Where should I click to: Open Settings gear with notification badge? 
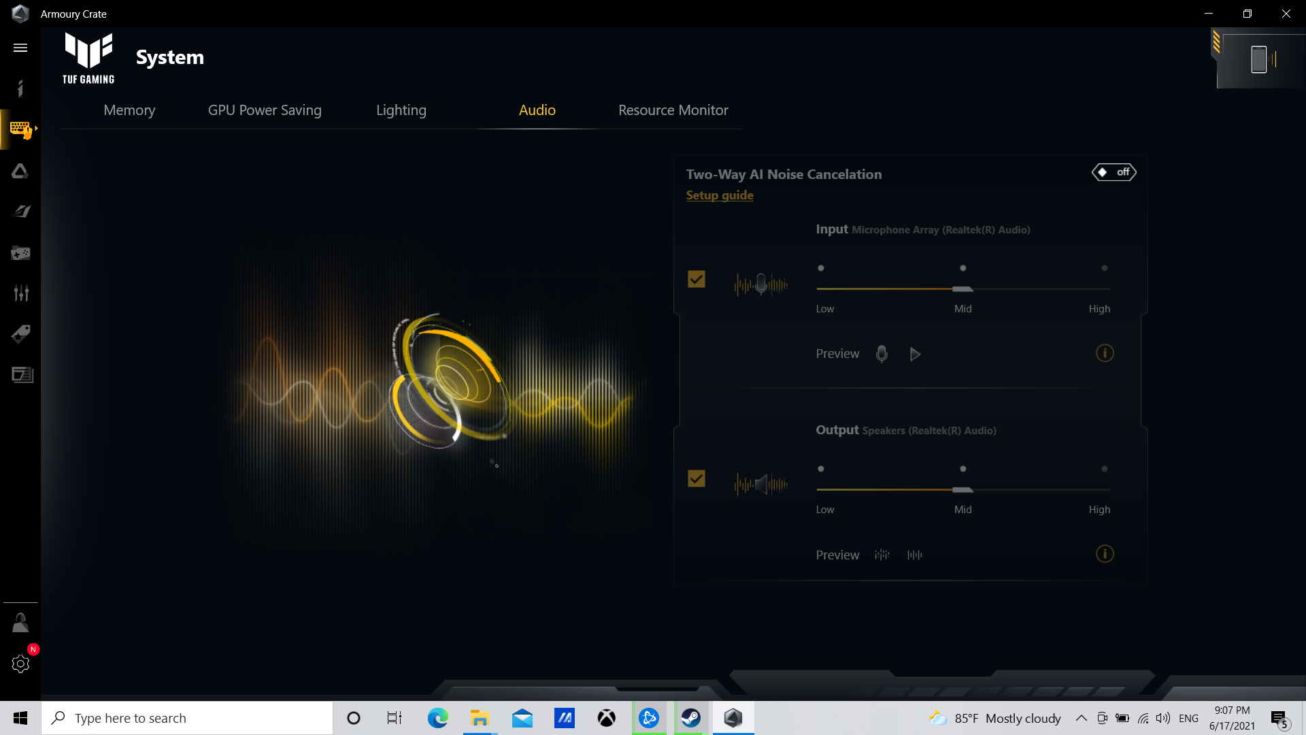pos(20,664)
